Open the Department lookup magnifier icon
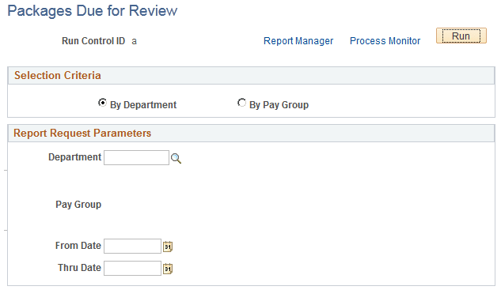The width and height of the screenshot is (501, 290). (176, 158)
